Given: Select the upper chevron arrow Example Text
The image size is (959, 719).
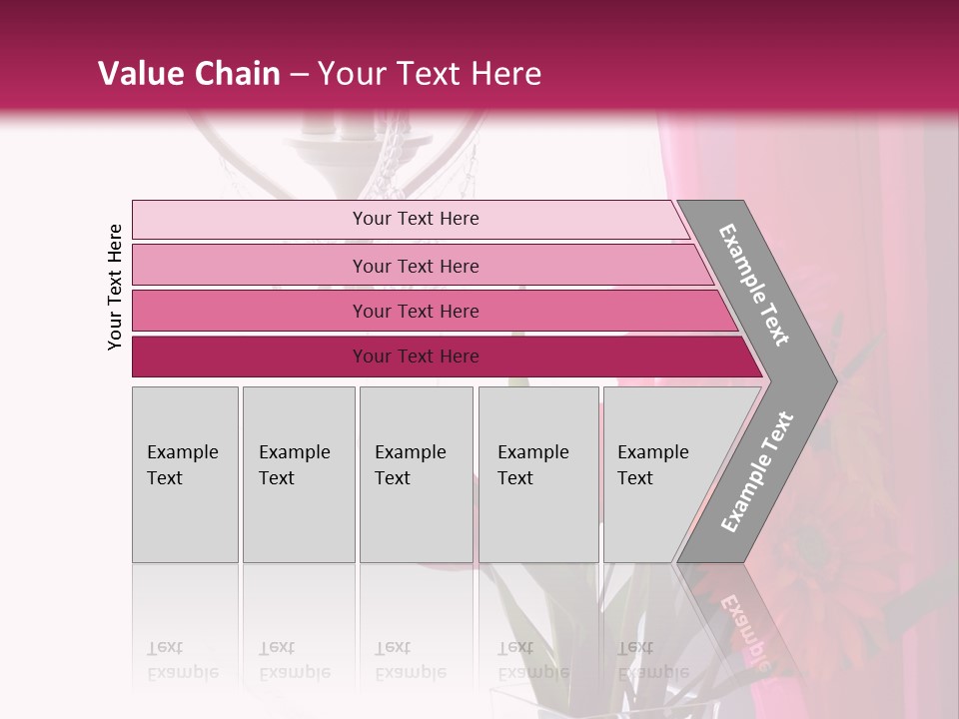Looking at the screenshot, I should (755, 285).
